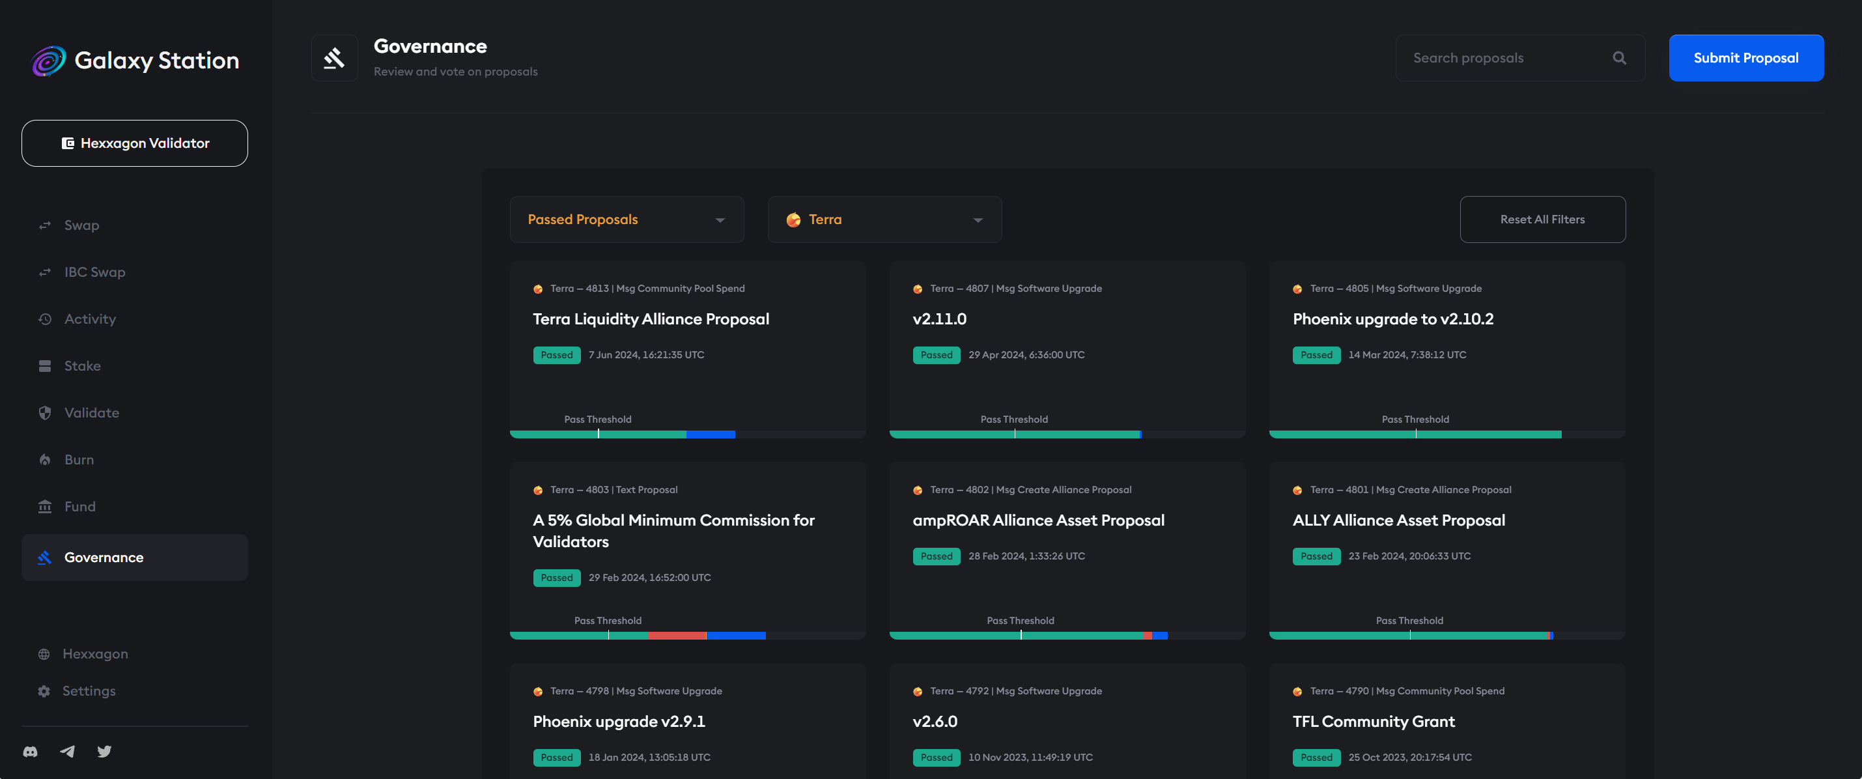Click the Settings gear icon
This screenshot has height=779, width=1862.
(x=44, y=691)
